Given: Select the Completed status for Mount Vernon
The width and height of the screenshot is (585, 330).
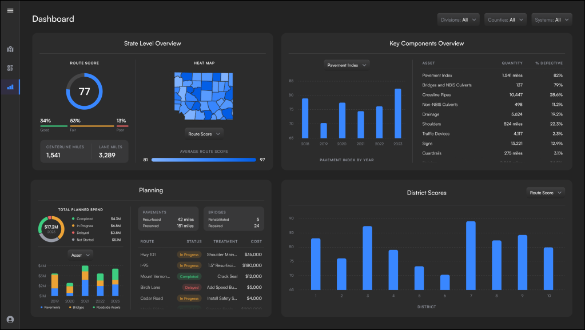Looking at the screenshot, I should [x=189, y=276].
